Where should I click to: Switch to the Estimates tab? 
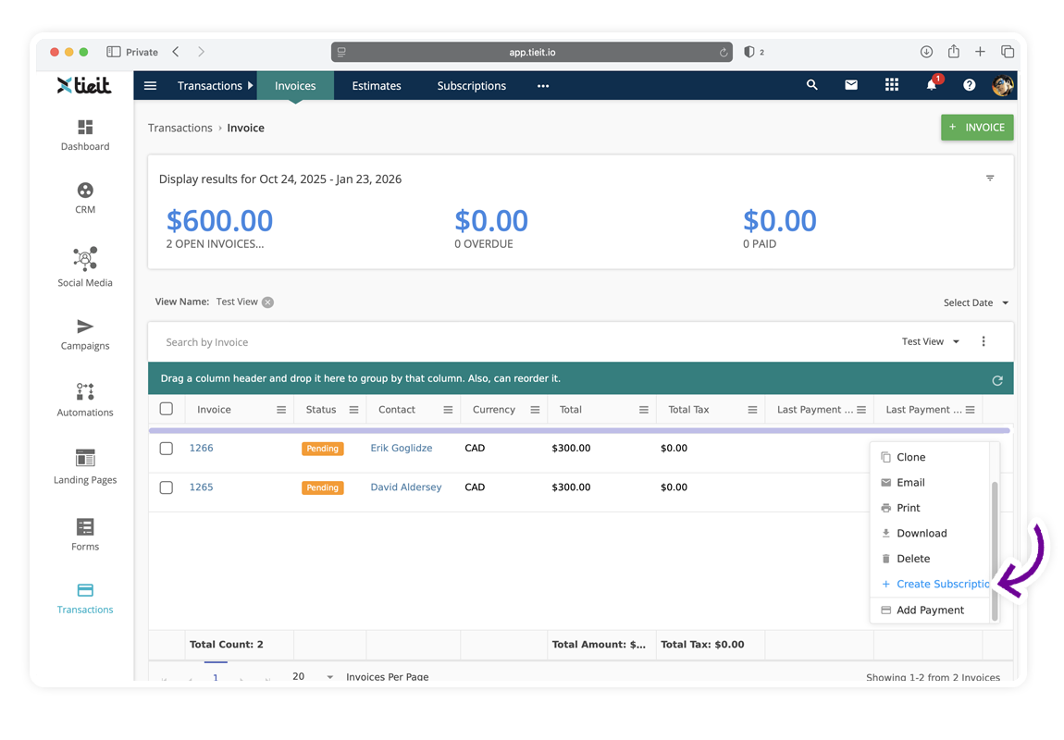point(376,86)
